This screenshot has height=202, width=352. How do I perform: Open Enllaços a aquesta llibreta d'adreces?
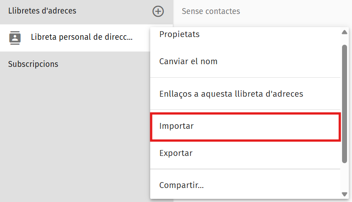[x=245, y=94]
